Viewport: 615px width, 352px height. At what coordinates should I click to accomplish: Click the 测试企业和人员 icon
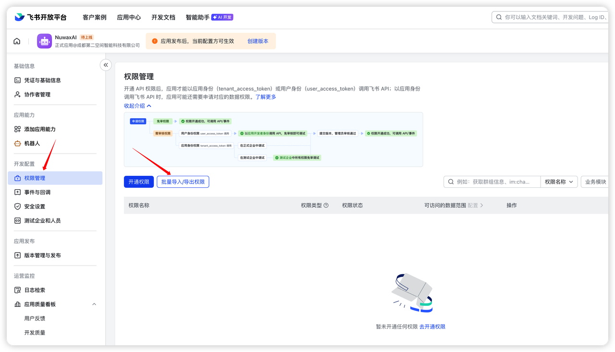coord(18,221)
